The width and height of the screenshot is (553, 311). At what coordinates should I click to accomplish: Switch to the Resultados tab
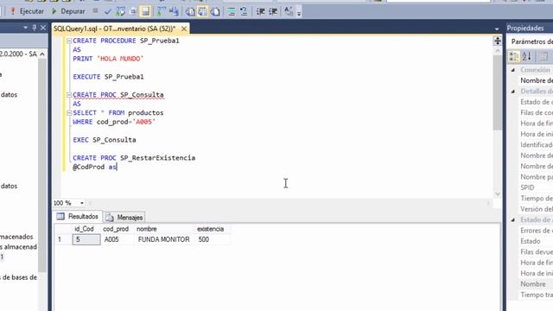[x=78, y=217]
